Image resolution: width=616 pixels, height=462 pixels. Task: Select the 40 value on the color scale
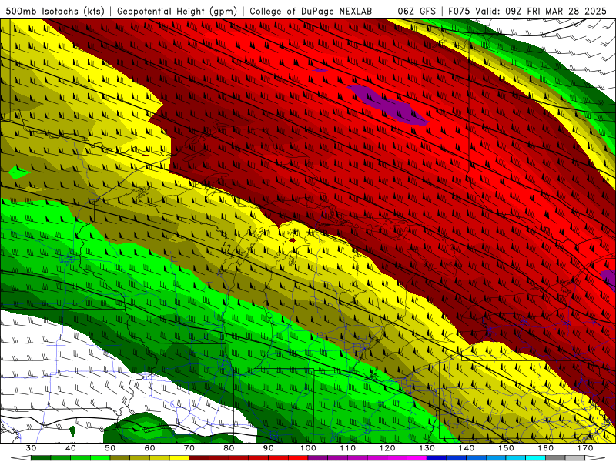point(71,448)
